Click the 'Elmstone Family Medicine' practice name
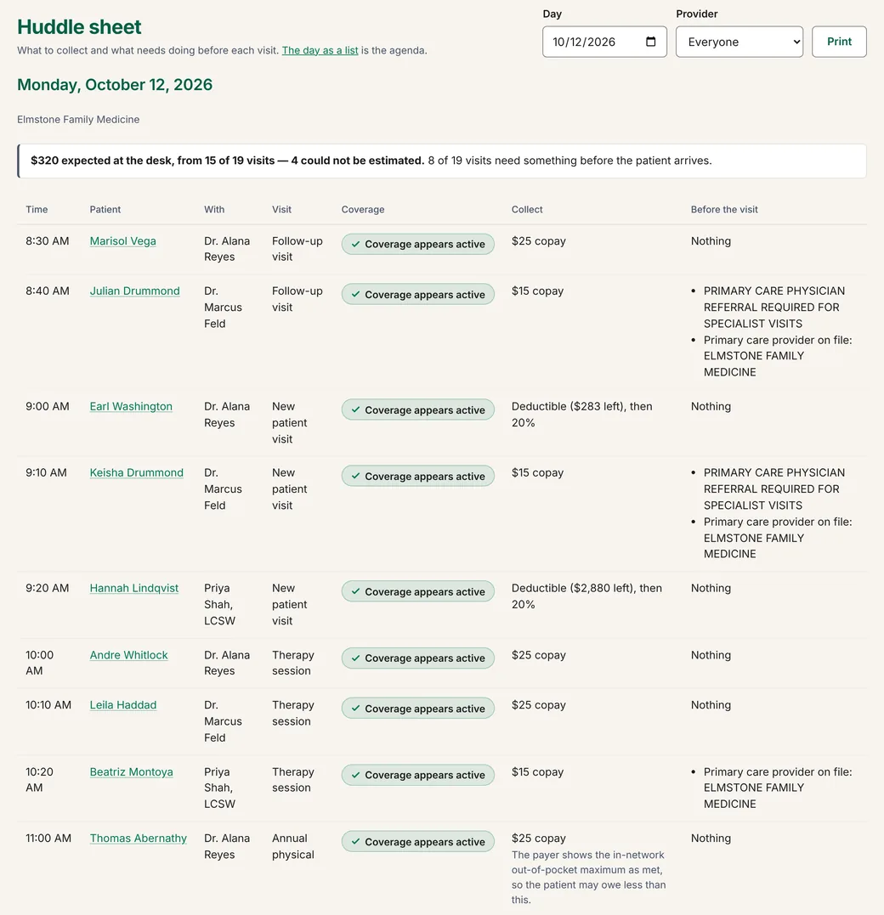The image size is (884, 915). [78, 119]
